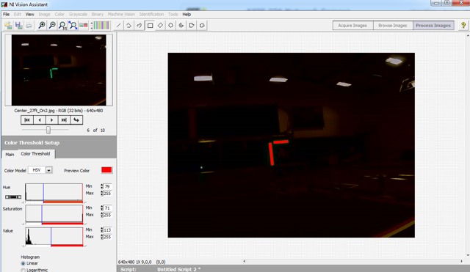This screenshot has height=272, width=470.
Task: Click the Zoom to Fit icon
Action: pos(73,26)
